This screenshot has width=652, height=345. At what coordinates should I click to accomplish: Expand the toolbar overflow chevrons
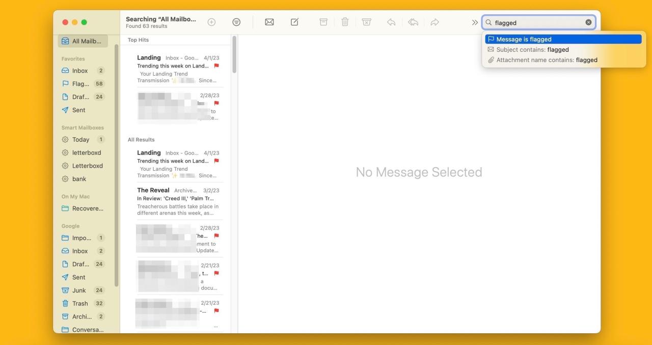475,22
